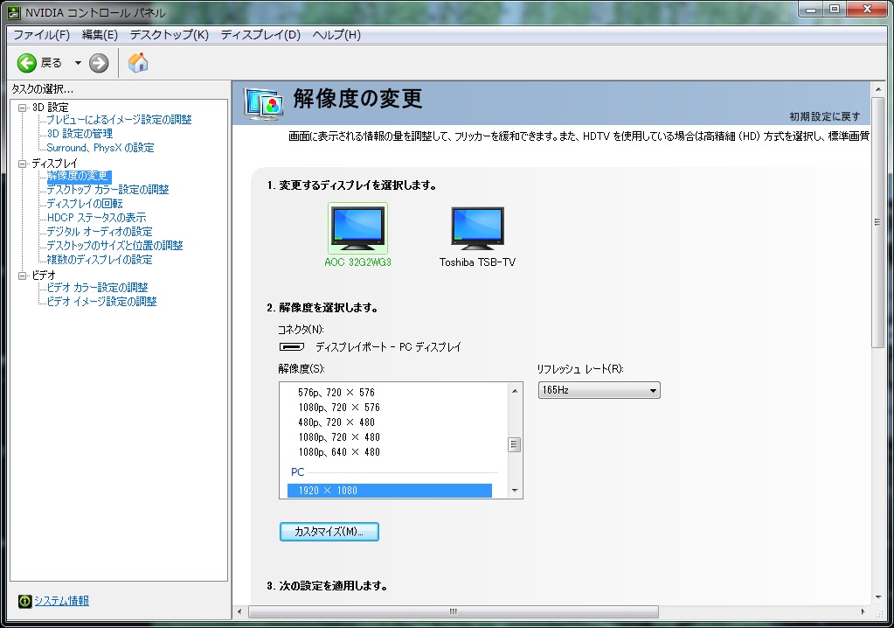
Task: Collapse the 3D 設定 tree node
Action: coord(22,108)
